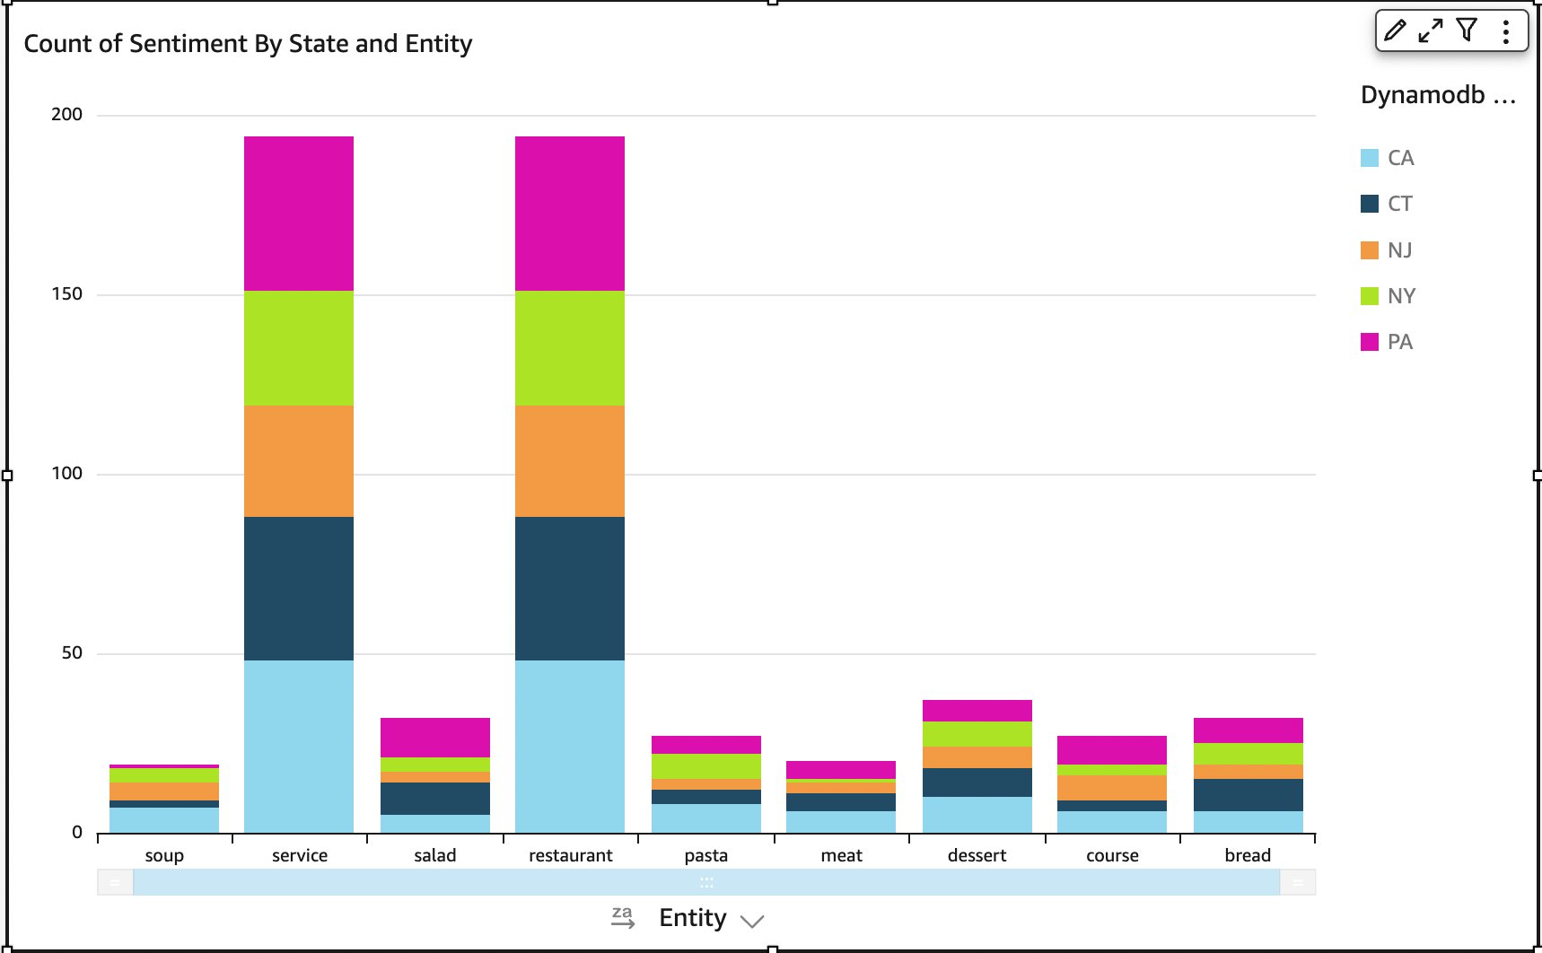
Task: Click the CA segment of the dessert bar
Action: pyautogui.click(x=977, y=815)
